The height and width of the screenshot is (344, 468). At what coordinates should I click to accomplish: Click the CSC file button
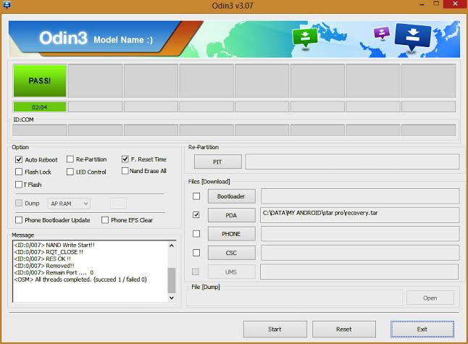pos(231,253)
